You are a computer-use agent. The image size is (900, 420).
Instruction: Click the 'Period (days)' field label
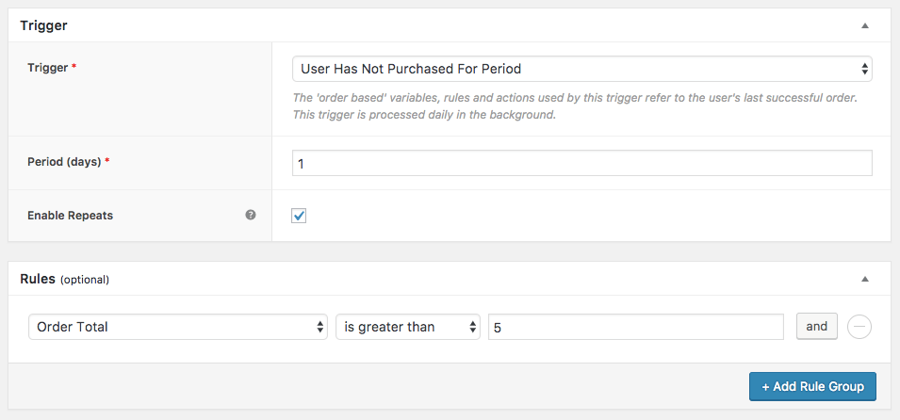[64, 162]
